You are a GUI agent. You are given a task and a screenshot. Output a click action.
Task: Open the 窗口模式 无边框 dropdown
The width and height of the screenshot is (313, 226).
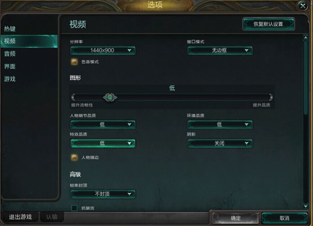click(220, 50)
